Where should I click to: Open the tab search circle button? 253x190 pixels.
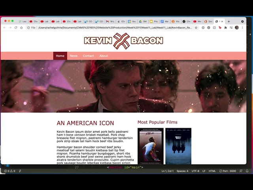pyautogui.click(x=242, y=21)
